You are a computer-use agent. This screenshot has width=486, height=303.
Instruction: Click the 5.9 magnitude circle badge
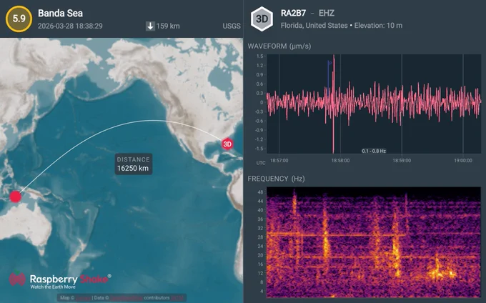19,19
